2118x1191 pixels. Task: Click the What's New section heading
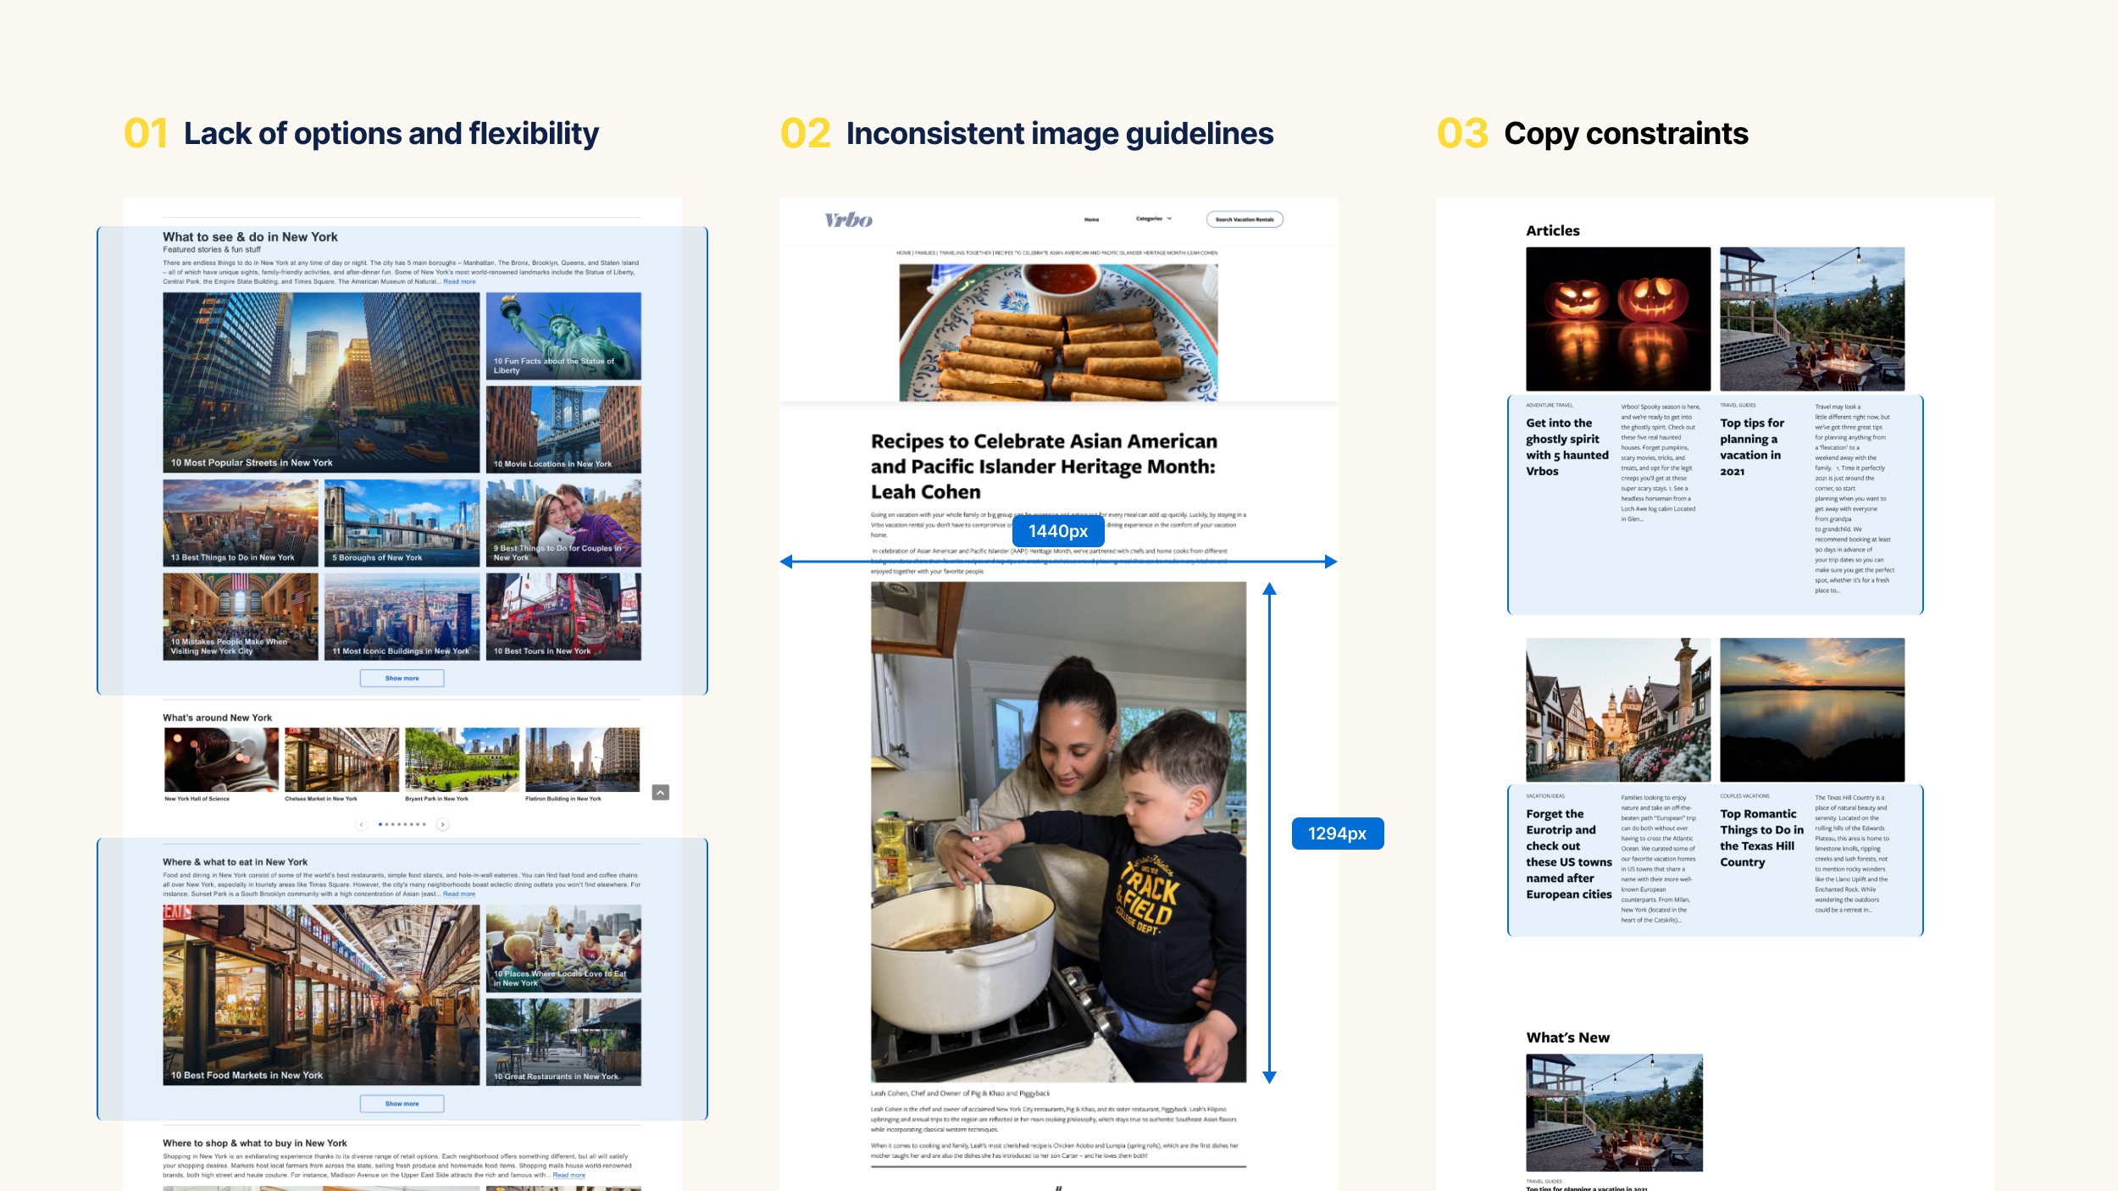coord(1568,1038)
